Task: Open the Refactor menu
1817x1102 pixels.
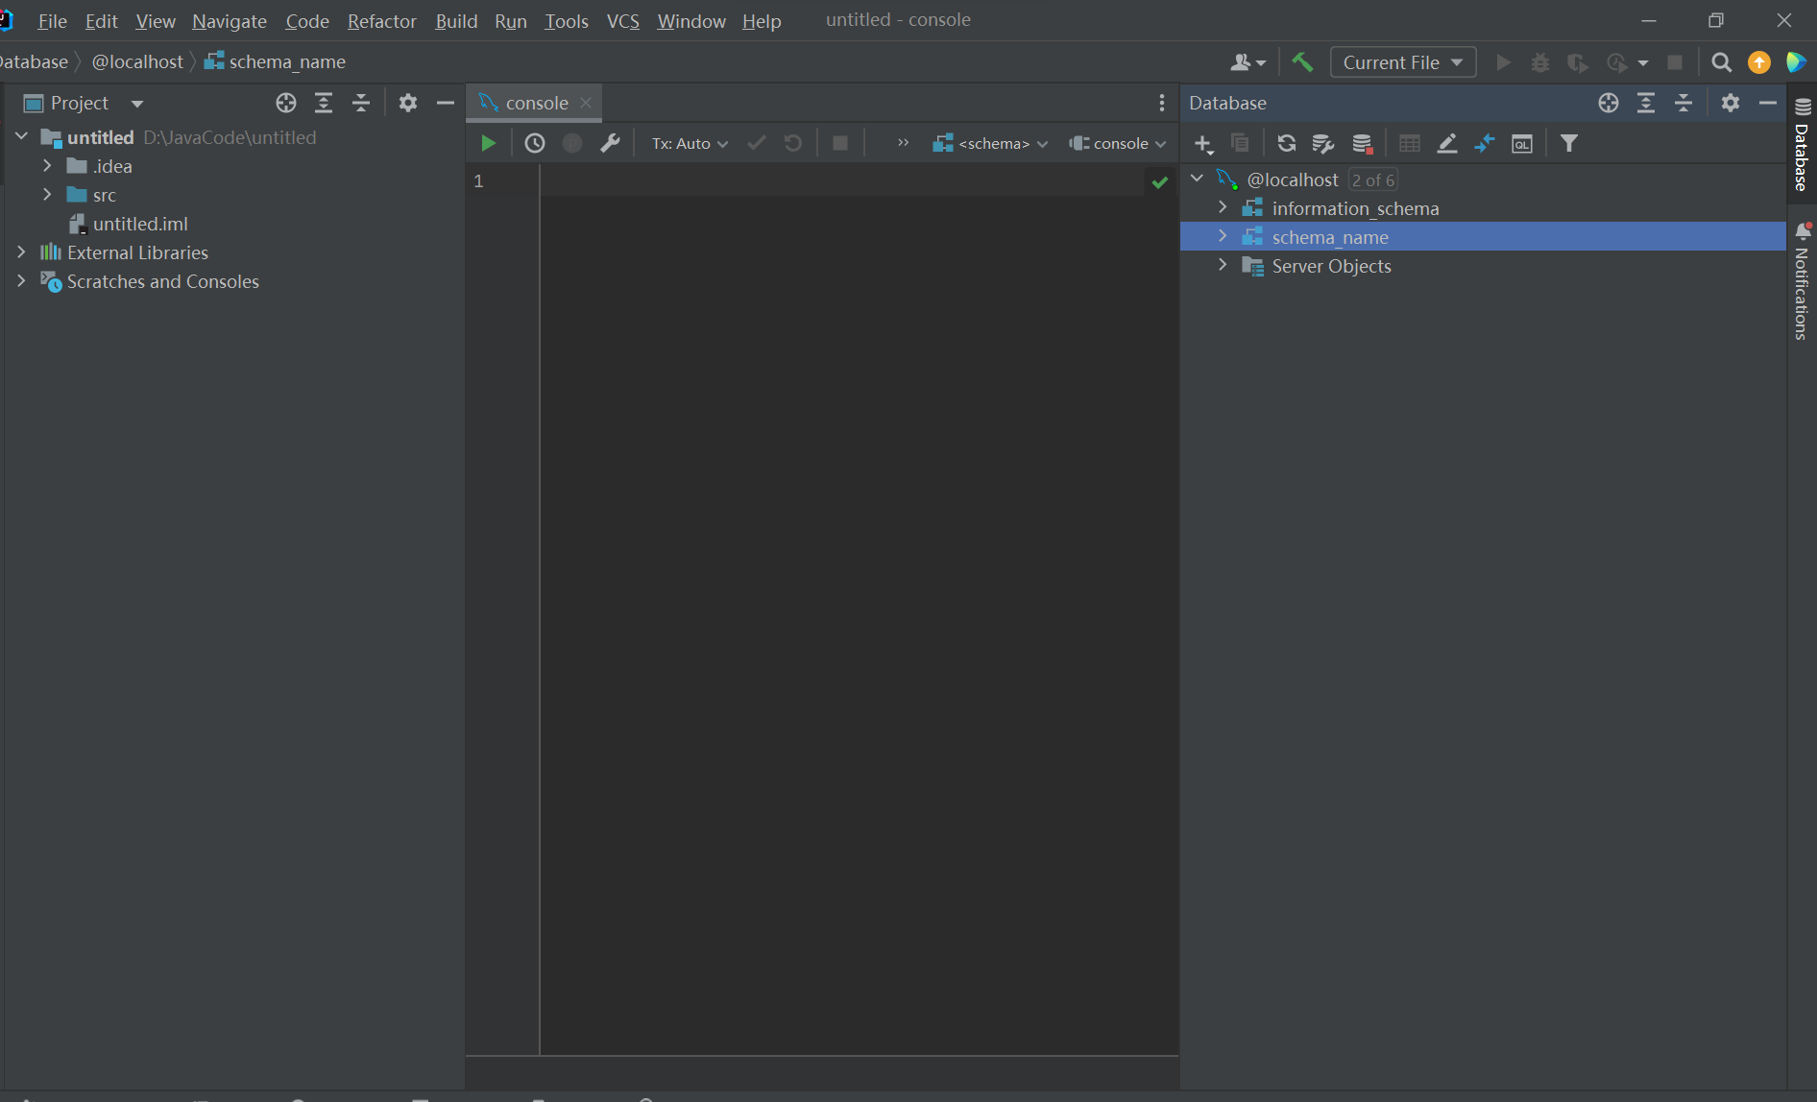Action: pyautogui.click(x=382, y=21)
